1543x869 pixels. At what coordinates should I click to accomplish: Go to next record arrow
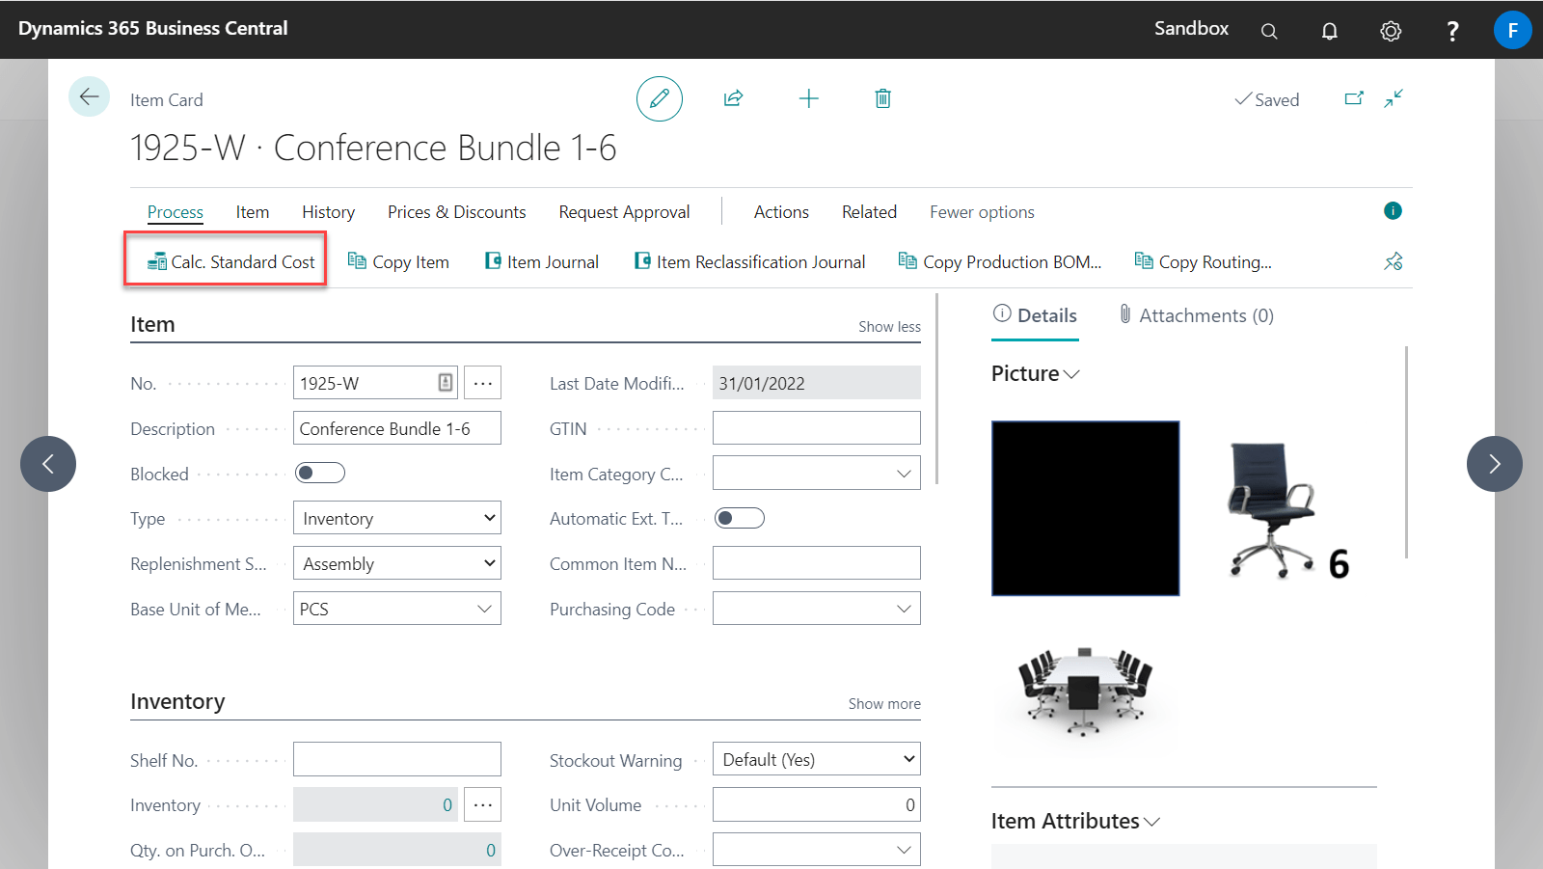point(1495,464)
